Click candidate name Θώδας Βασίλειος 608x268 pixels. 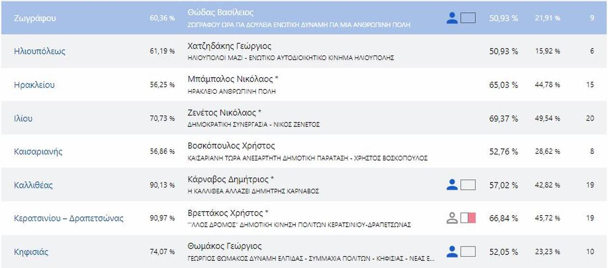tap(220, 13)
